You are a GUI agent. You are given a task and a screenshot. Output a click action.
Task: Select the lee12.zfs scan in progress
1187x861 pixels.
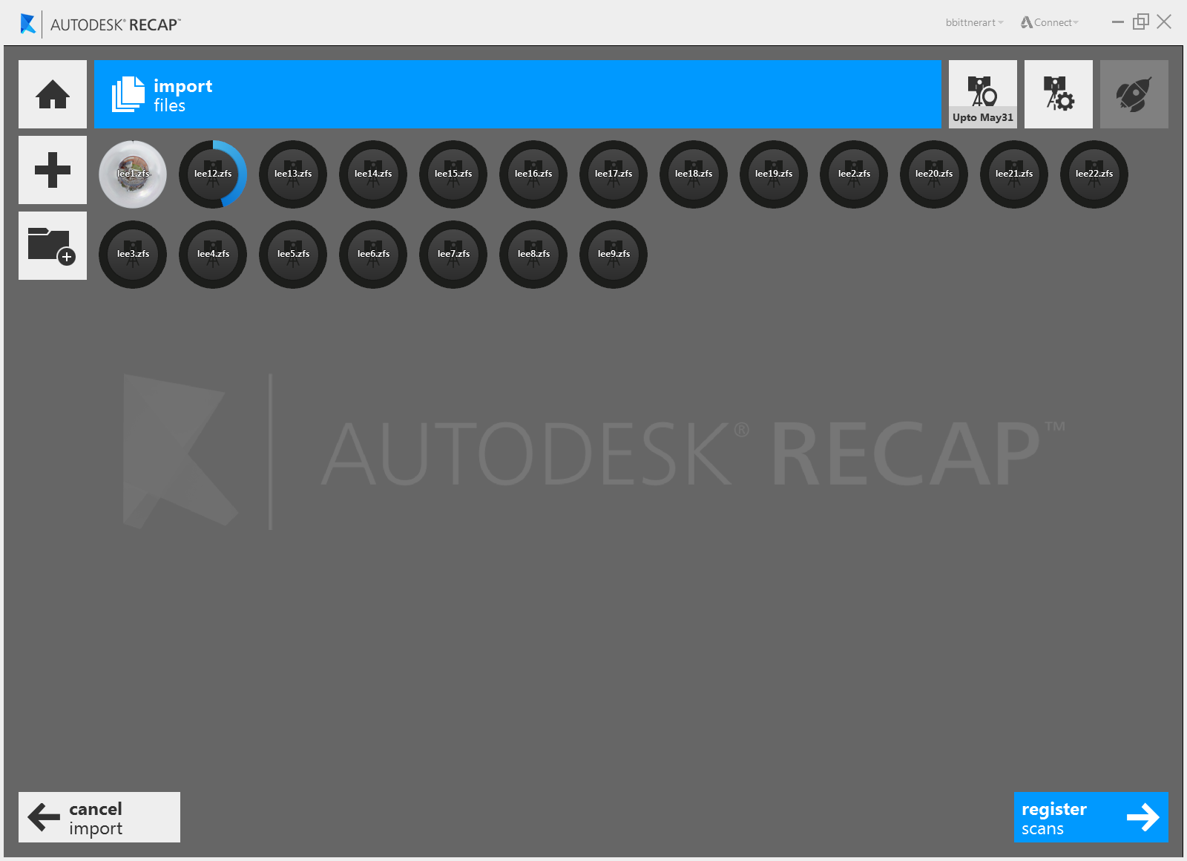pos(213,174)
